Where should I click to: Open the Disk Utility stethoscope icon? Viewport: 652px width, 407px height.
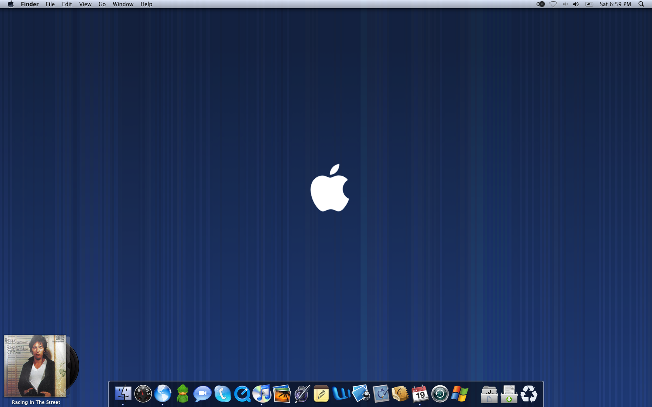[361, 394]
